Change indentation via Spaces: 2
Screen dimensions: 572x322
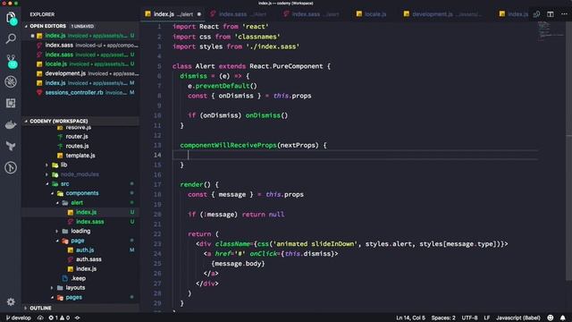coord(443,318)
